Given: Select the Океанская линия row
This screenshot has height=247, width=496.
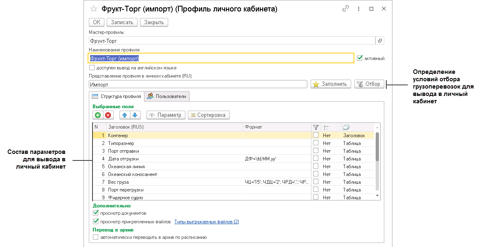Looking at the screenshot, I should click(x=234, y=166).
